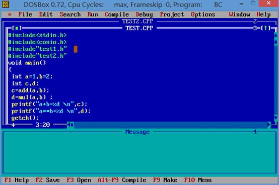Click the cursor position indicator 3:20
Image resolution: width=279 pixels, height=185 pixels.
42,125
